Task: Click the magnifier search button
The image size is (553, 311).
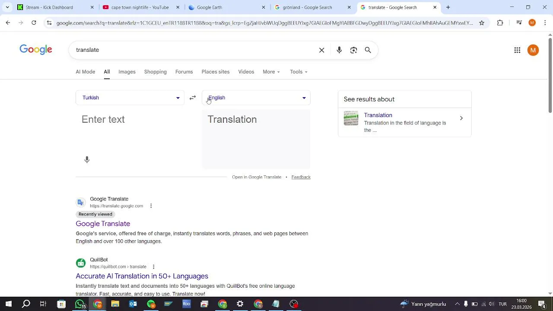Action: [x=368, y=50]
